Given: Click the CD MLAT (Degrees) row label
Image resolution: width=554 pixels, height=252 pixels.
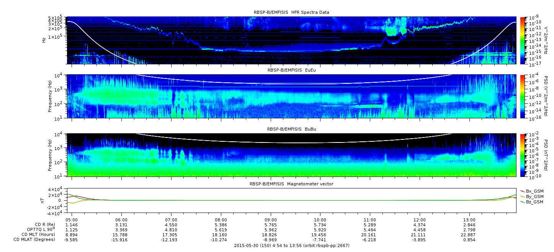Looking at the screenshot, I should point(35,240).
